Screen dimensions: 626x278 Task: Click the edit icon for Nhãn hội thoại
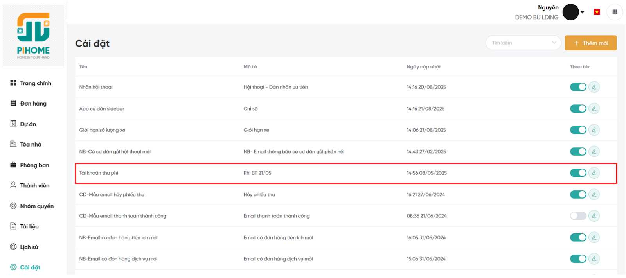click(x=594, y=87)
